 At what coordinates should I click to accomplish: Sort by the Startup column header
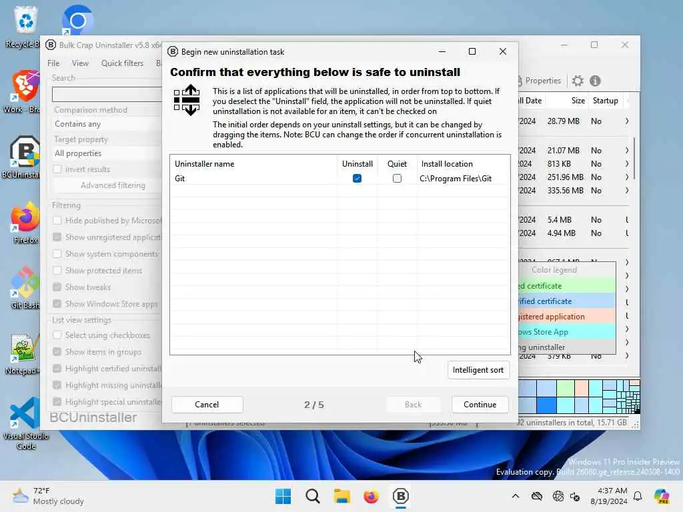click(606, 101)
